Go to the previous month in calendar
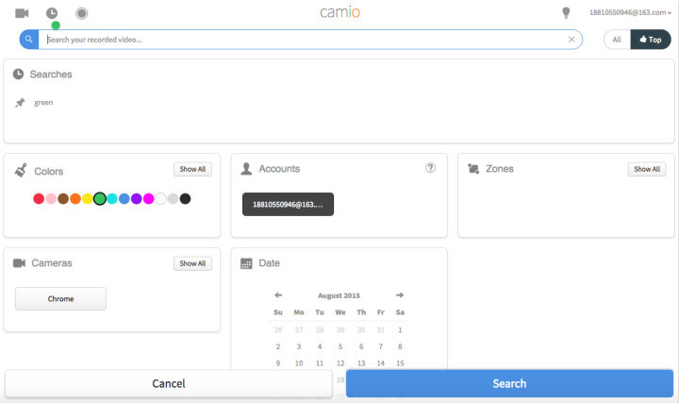679x403 pixels. [278, 294]
